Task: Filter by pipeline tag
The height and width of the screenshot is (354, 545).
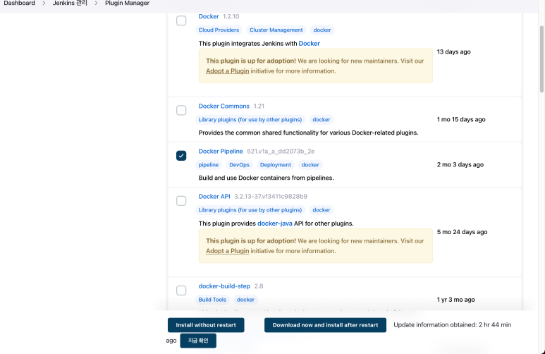Action: coord(209,165)
